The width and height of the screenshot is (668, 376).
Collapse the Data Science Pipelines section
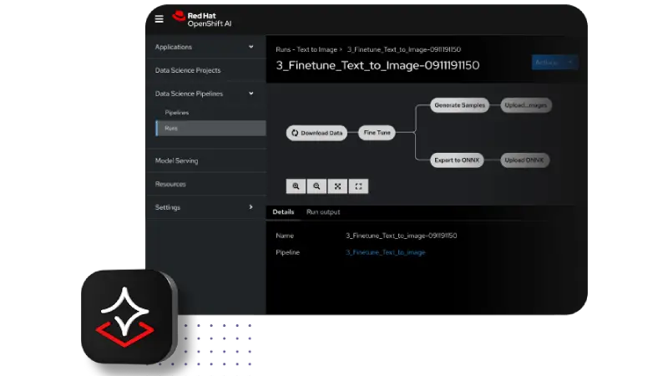pyautogui.click(x=251, y=94)
